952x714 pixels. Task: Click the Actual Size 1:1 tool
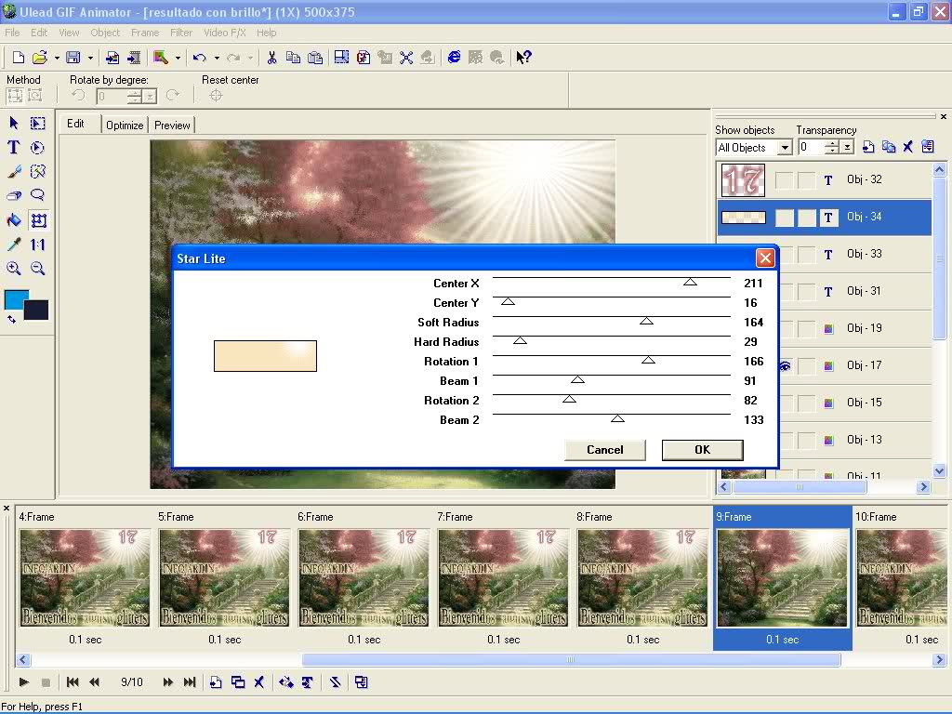coord(37,245)
